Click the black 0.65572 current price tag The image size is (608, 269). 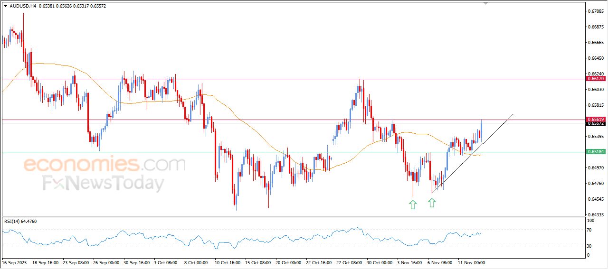tap(596, 123)
